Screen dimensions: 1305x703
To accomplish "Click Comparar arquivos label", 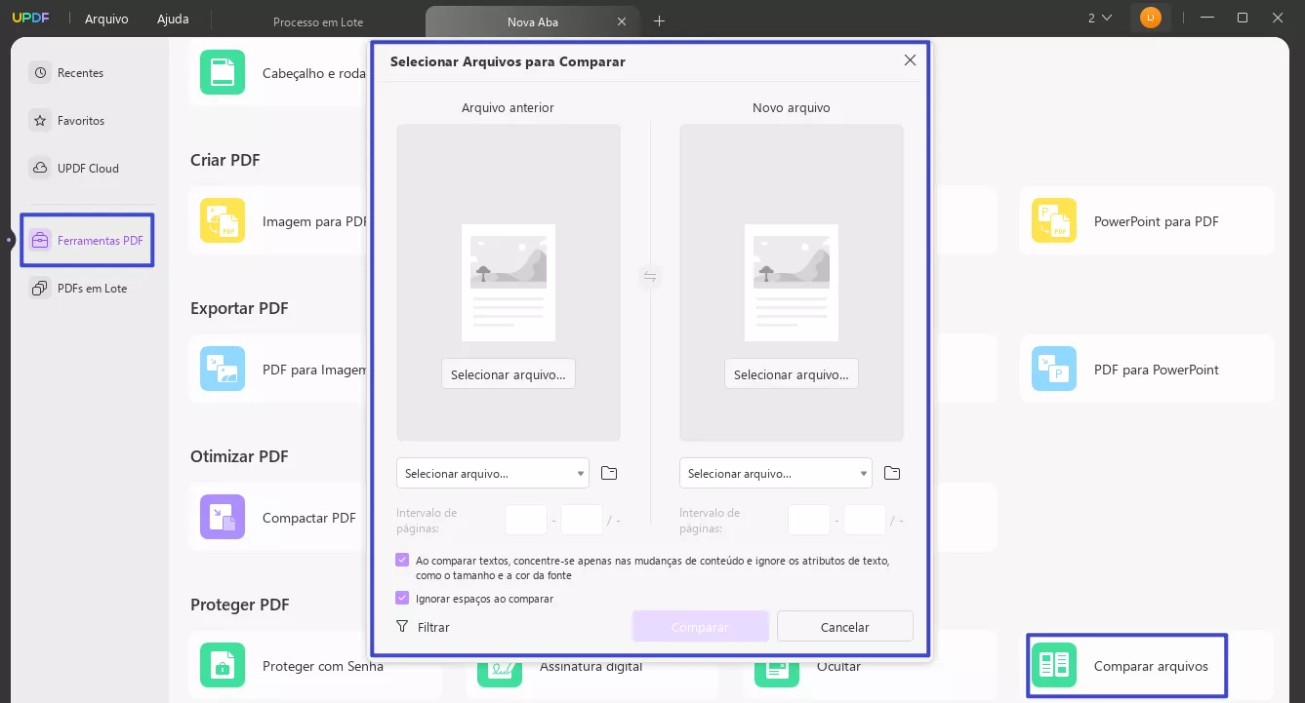I will pyautogui.click(x=1151, y=666).
